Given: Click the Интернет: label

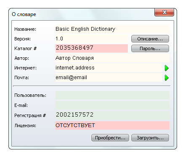Looking at the screenshot, I should pyautogui.click(x=25, y=68).
